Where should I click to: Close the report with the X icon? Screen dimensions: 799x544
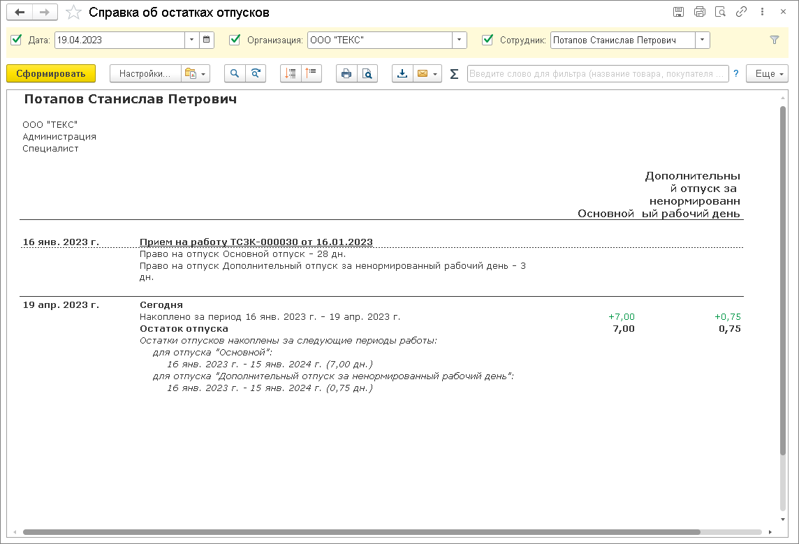783,12
